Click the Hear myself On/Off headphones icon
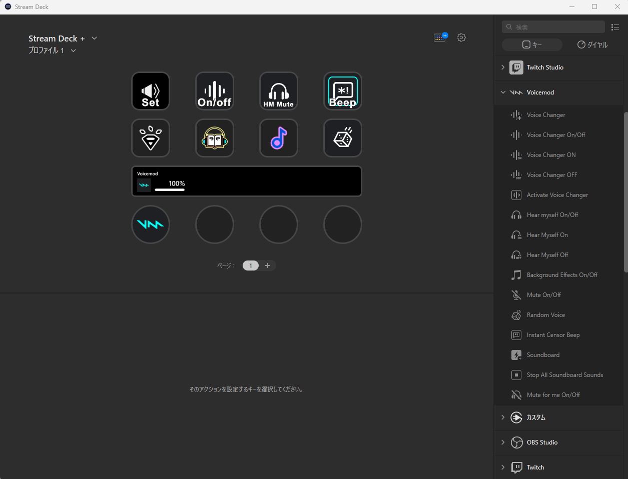Screen dimensions: 628x479 point(516,215)
